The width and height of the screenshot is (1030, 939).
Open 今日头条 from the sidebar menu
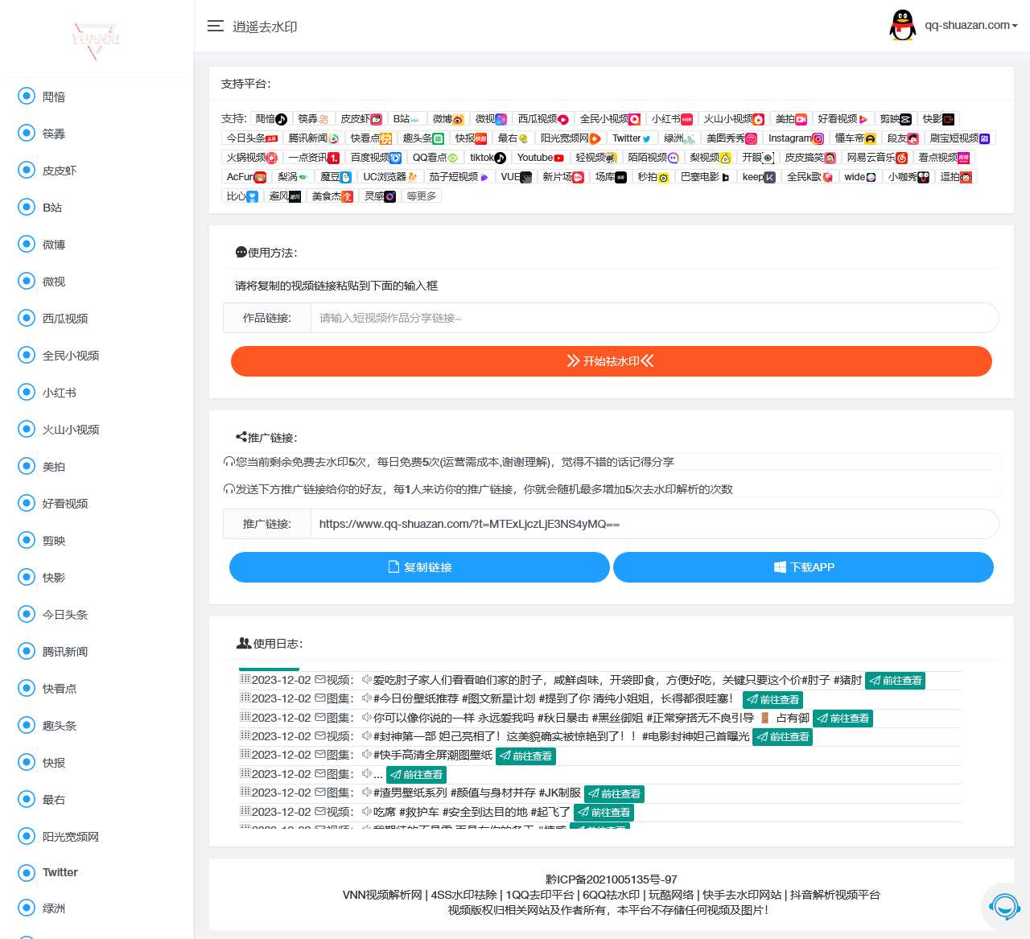click(65, 614)
